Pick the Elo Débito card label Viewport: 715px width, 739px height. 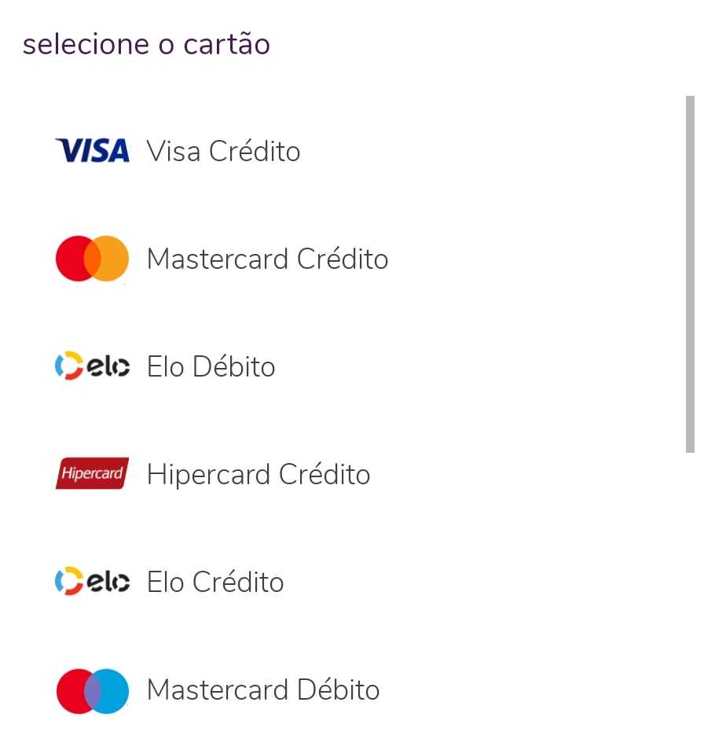point(211,366)
